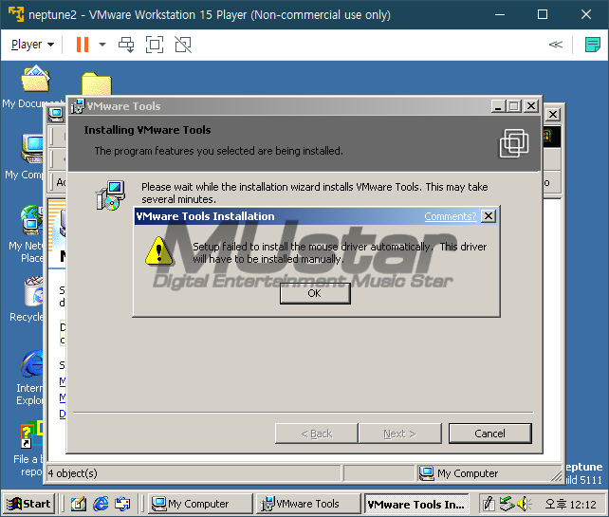Click the 'Installing VMware Tools' heading
609x517 pixels.
[x=147, y=130]
